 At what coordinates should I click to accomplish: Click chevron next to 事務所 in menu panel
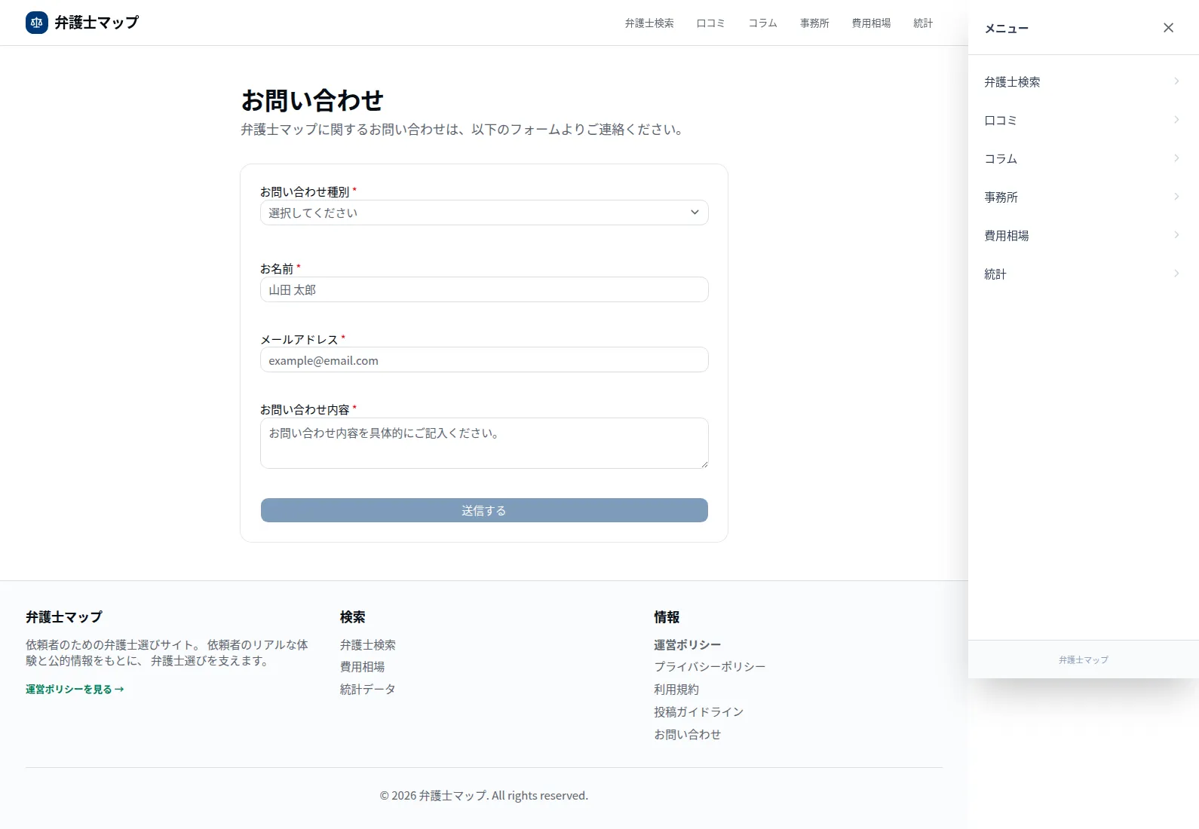coord(1176,197)
